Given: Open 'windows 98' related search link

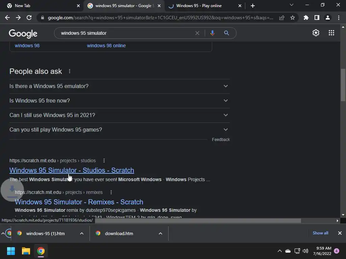Looking at the screenshot, I should point(27,46).
